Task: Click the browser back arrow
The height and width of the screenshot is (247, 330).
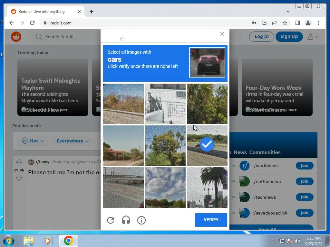Action: 12,23
